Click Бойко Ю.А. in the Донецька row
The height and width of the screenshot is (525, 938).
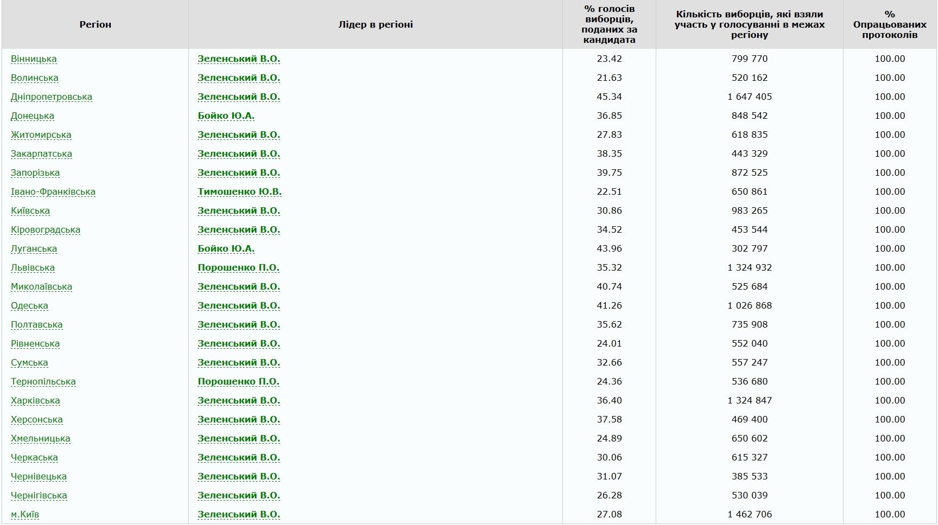coord(226,116)
